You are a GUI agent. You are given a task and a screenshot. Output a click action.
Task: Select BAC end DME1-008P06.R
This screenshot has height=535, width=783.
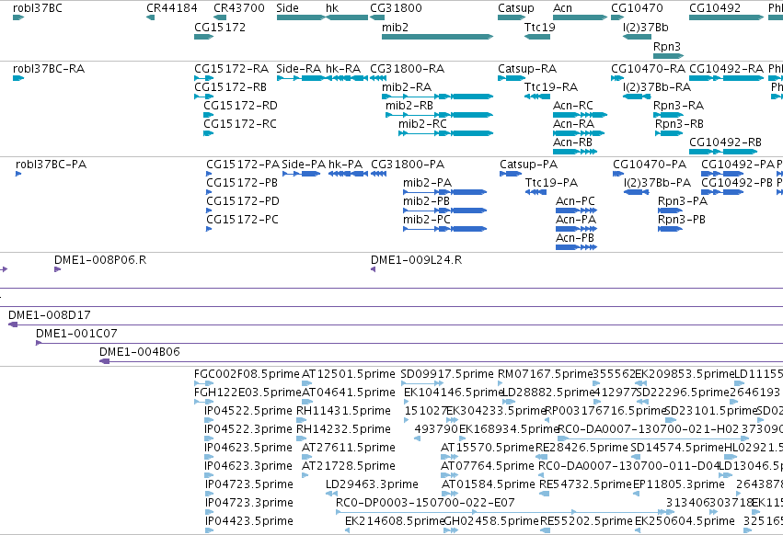click(x=100, y=260)
